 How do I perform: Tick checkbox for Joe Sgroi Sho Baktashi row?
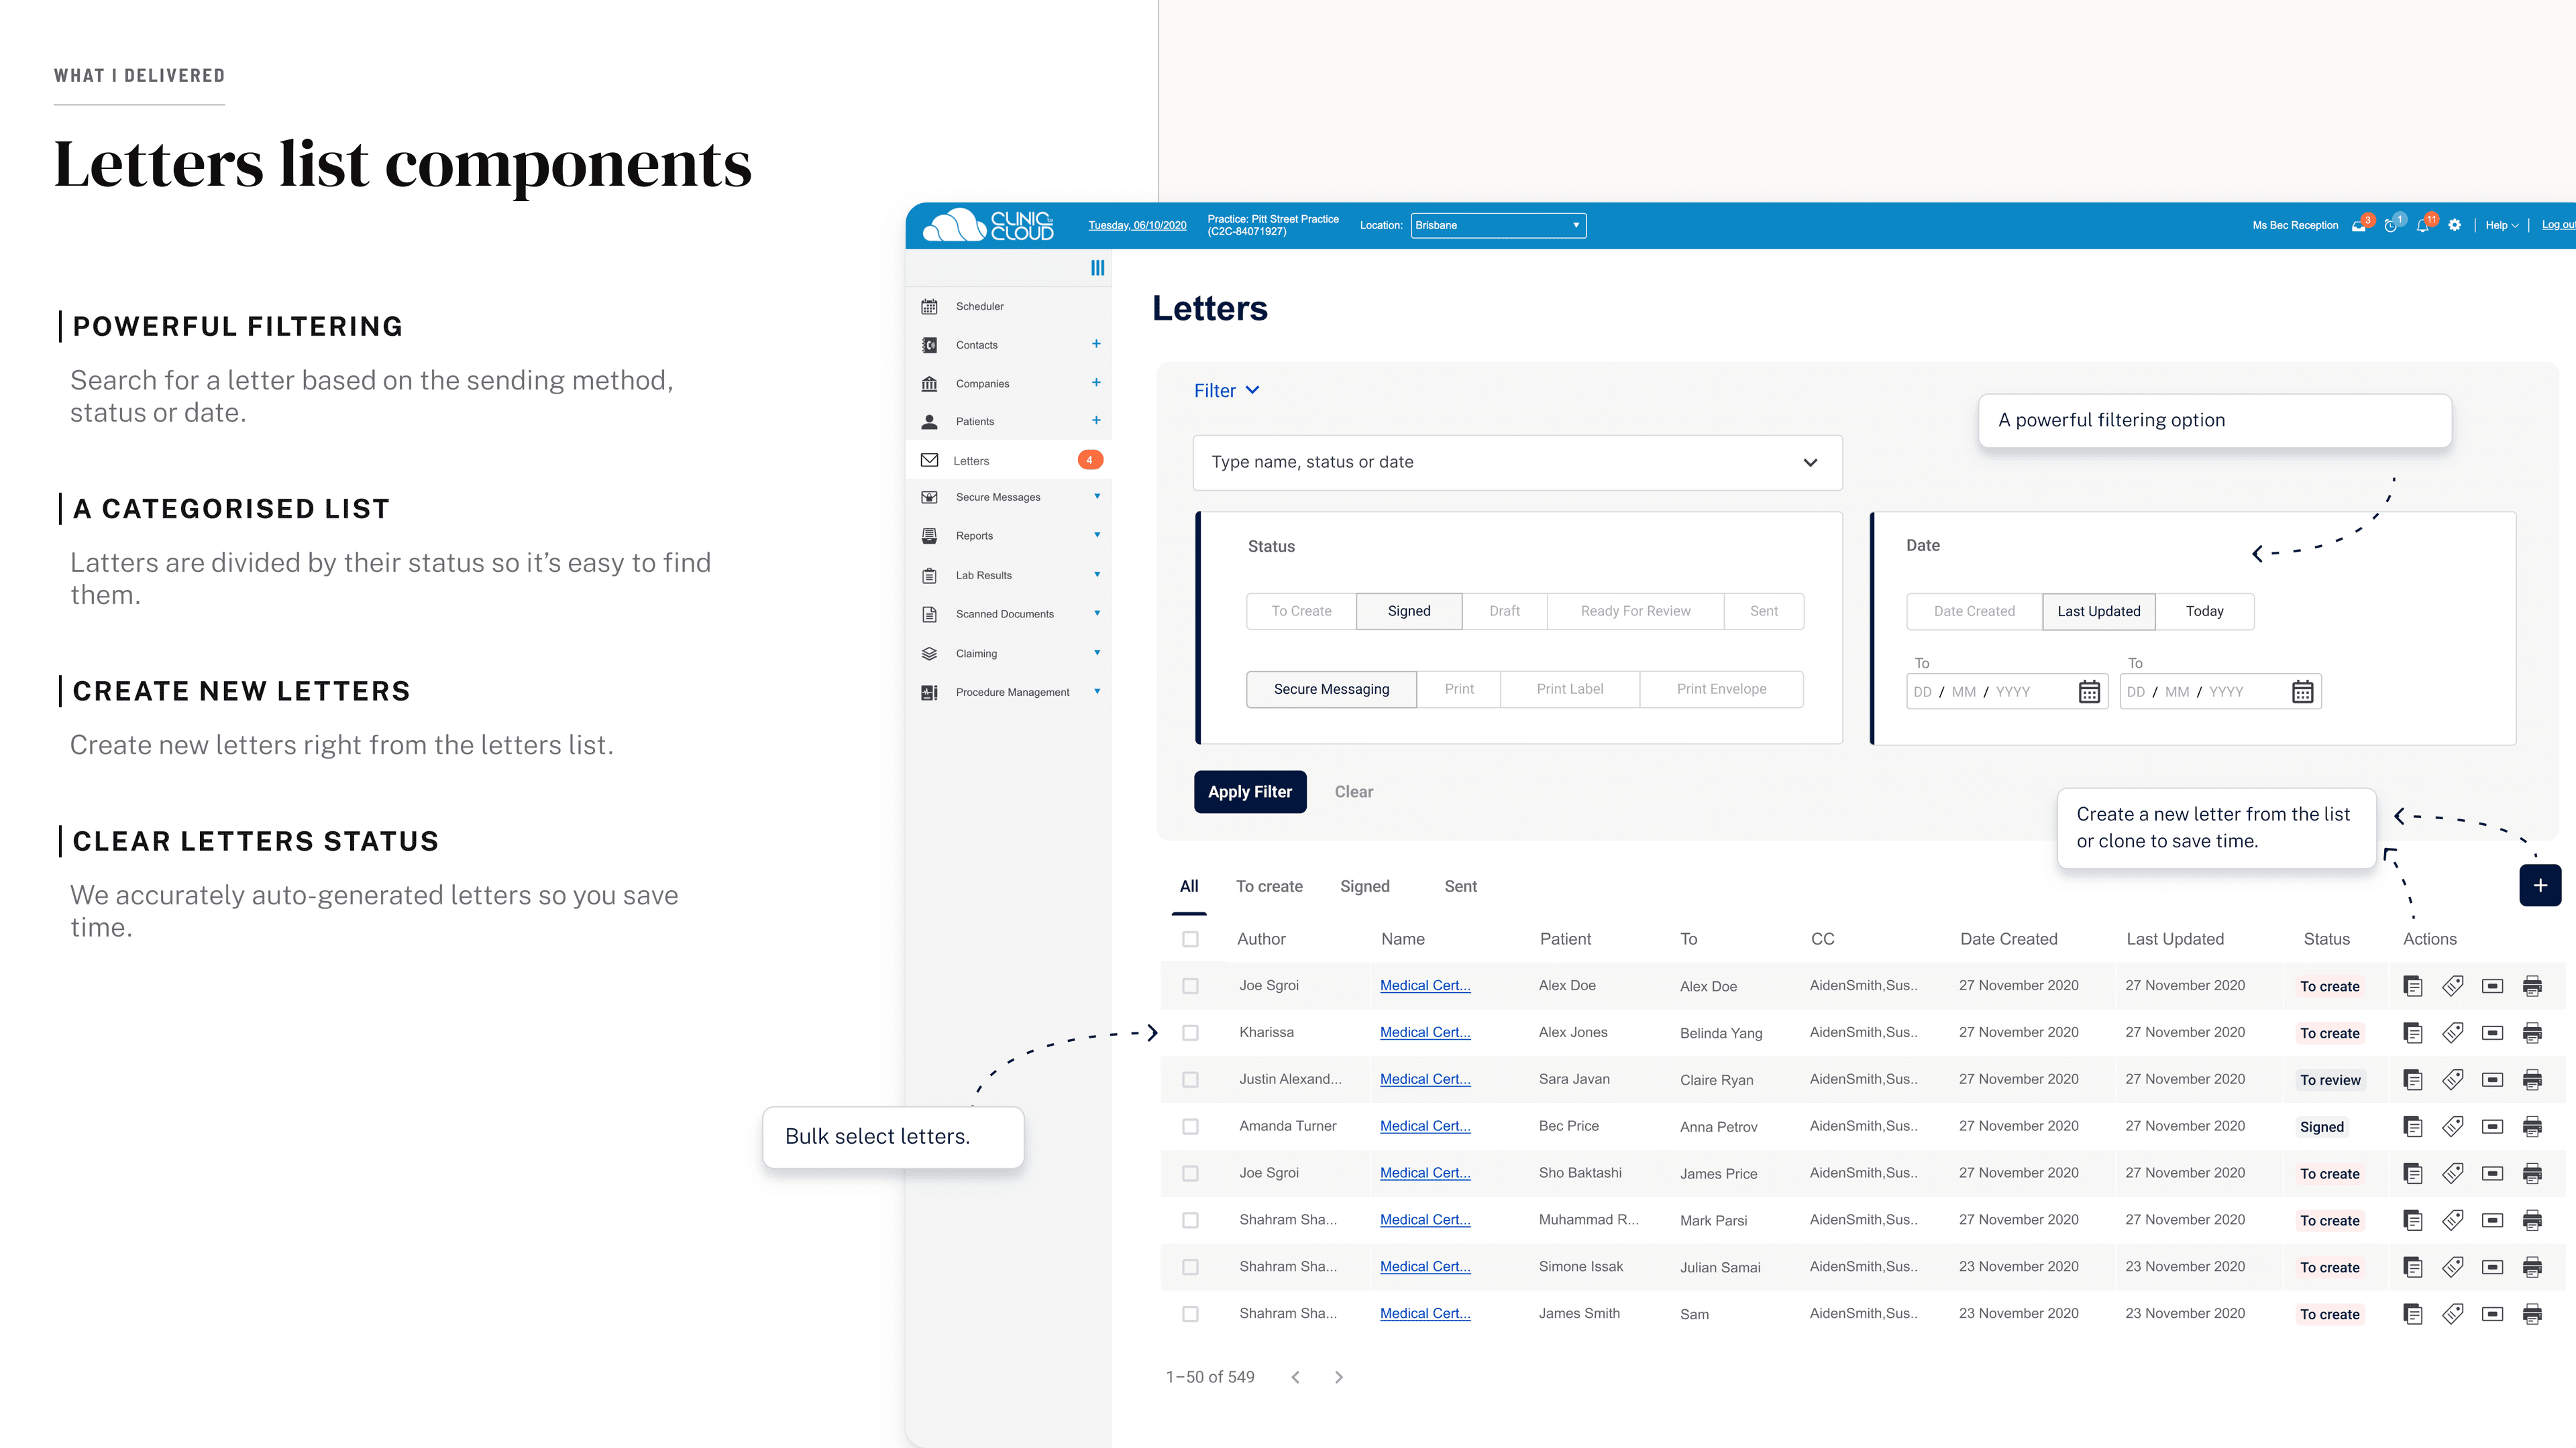[x=1190, y=1174]
